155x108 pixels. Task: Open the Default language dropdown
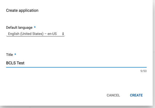pyautogui.click(x=35, y=34)
